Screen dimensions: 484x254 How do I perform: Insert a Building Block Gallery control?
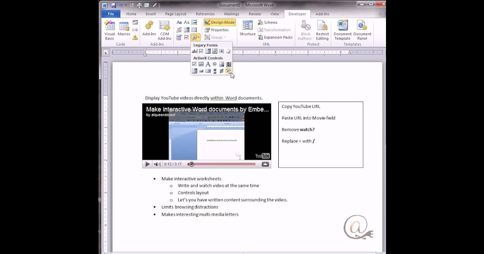[179, 30]
